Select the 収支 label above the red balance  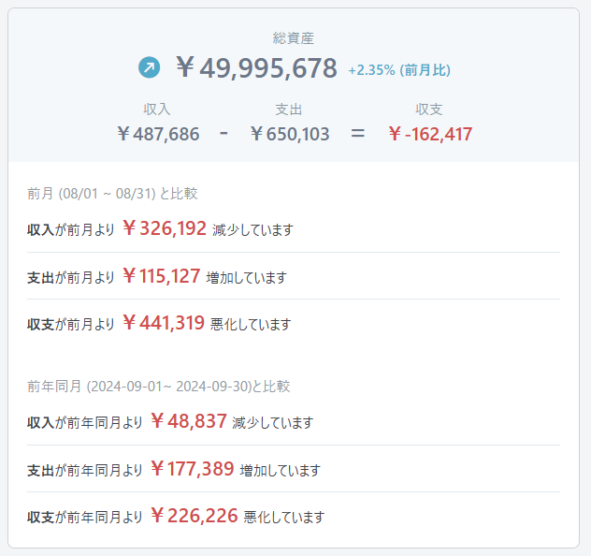pos(429,110)
